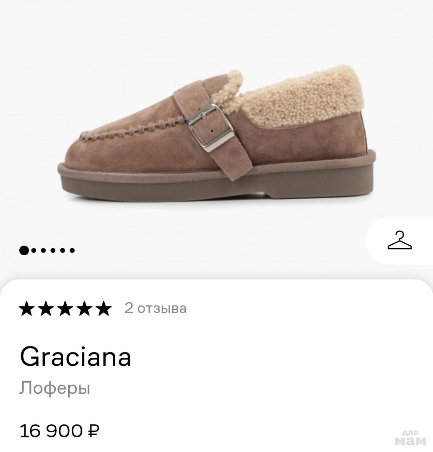Tap the third rating star
The height and width of the screenshot is (452, 433).
click(x=65, y=309)
